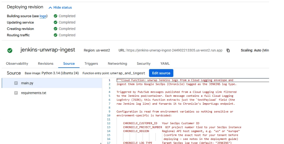Click the green status icon beside jenkins-unwrap-ingest
The image size is (284, 144).
(10, 50)
